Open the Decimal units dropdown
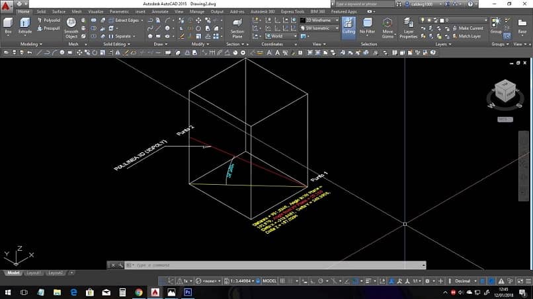The image size is (533, 299). tap(465, 281)
